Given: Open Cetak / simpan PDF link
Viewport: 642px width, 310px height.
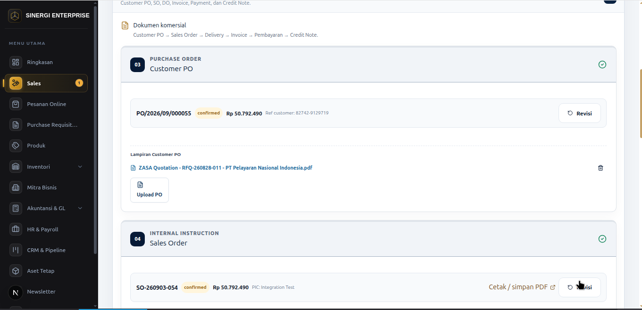Looking at the screenshot, I should (x=522, y=287).
